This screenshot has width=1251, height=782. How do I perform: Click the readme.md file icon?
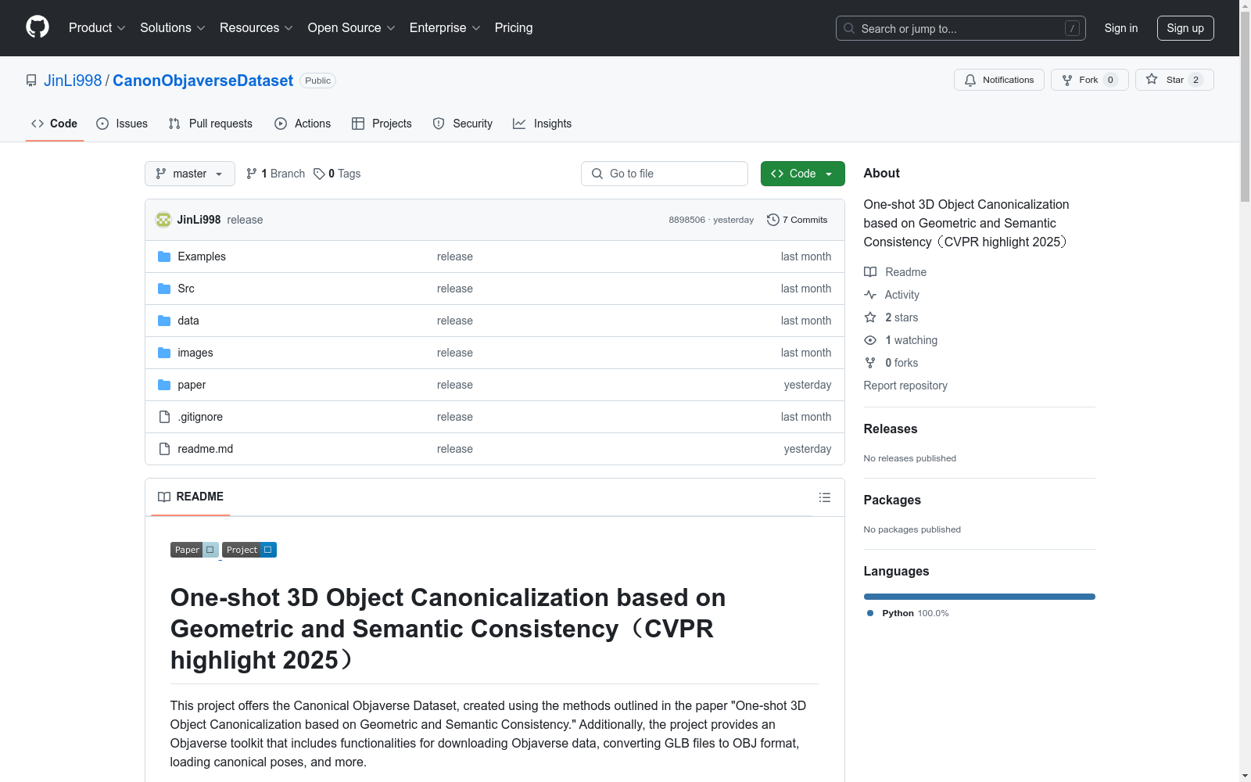(164, 449)
